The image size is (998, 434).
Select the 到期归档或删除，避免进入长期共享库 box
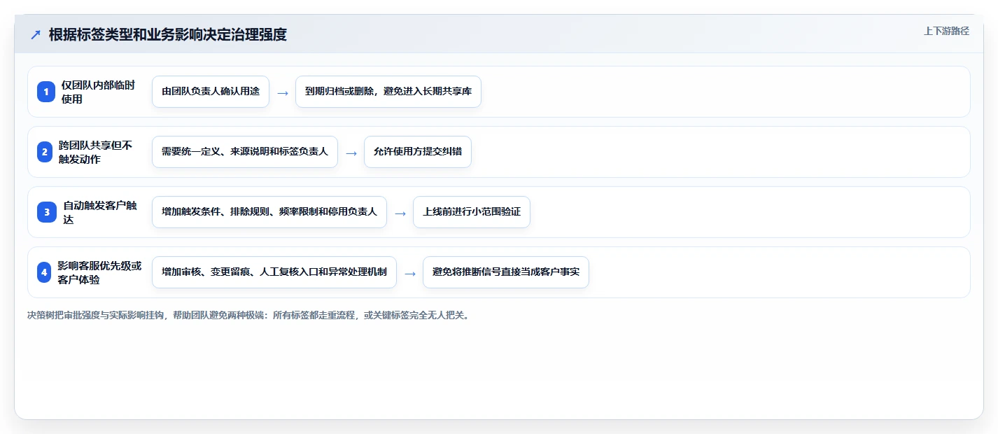click(388, 92)
